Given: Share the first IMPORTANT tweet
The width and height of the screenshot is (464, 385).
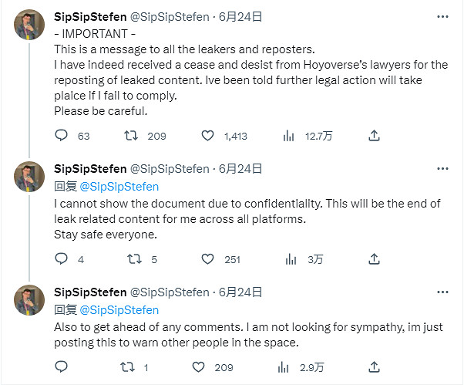Looking at the screenshot, I should tap(374, 136).
